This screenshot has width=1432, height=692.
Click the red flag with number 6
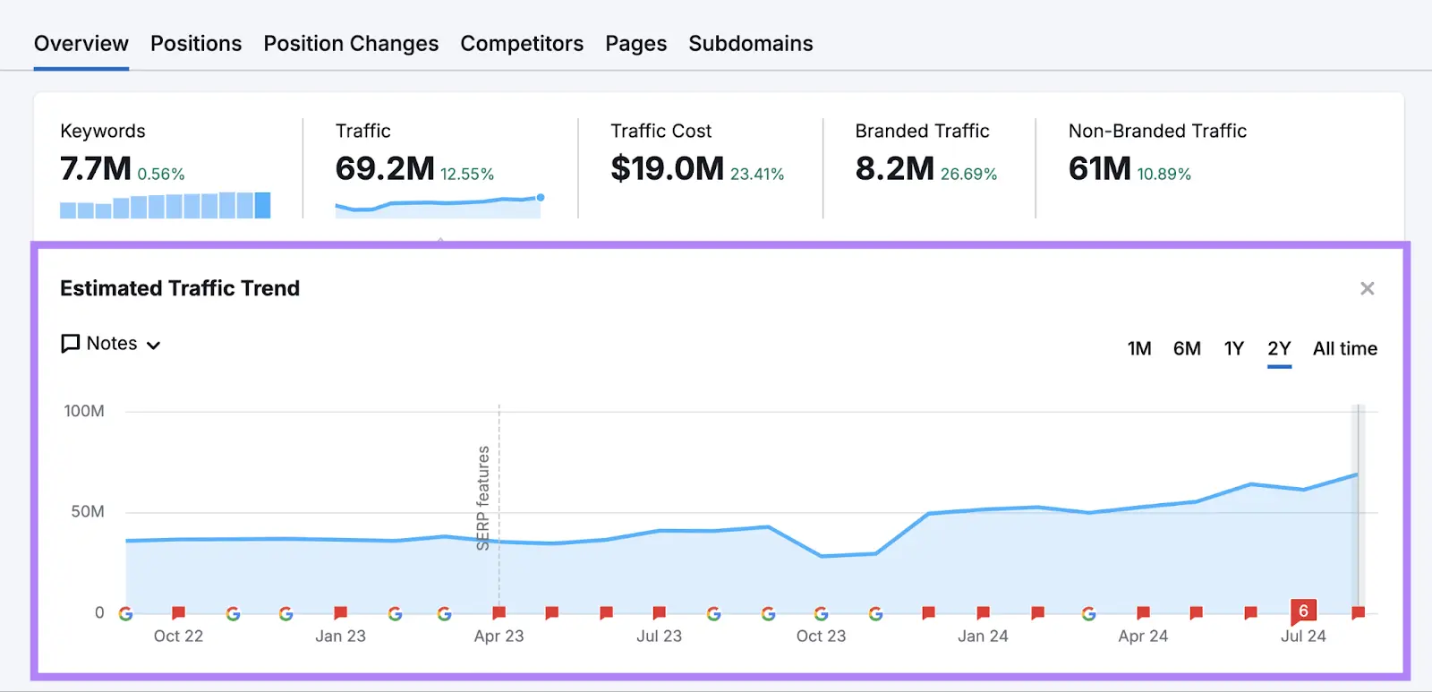[x=1303, y=611]
